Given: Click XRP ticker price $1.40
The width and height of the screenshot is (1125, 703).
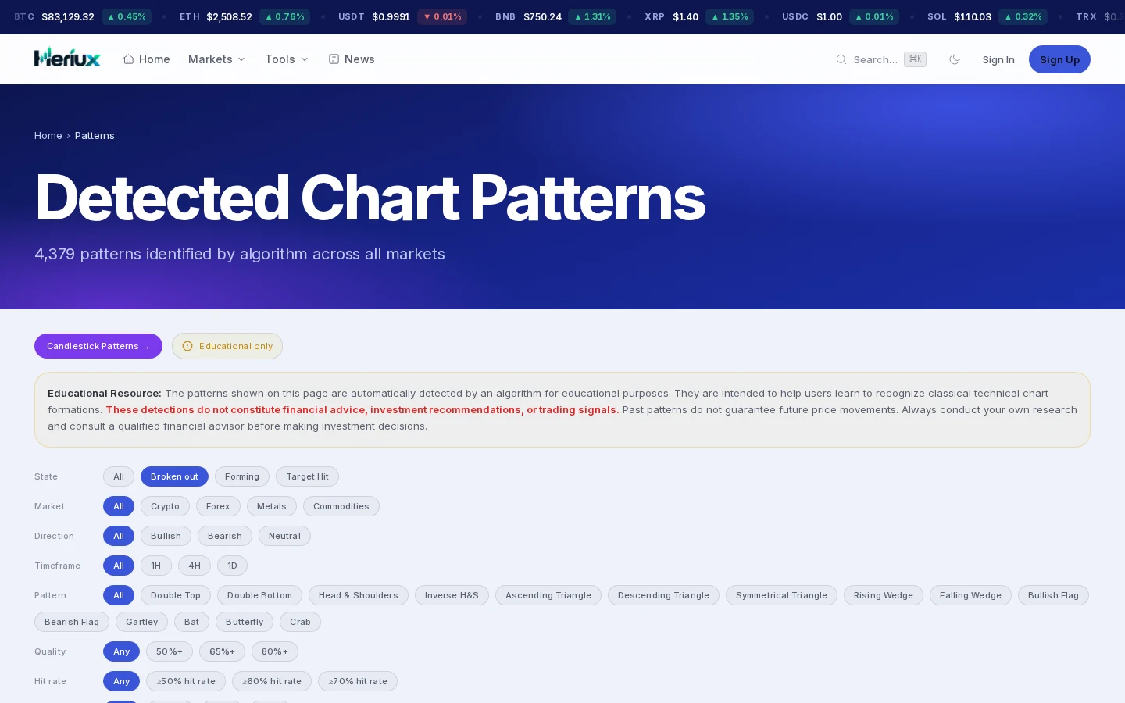Looking at the screenshot, I should 686,16.
